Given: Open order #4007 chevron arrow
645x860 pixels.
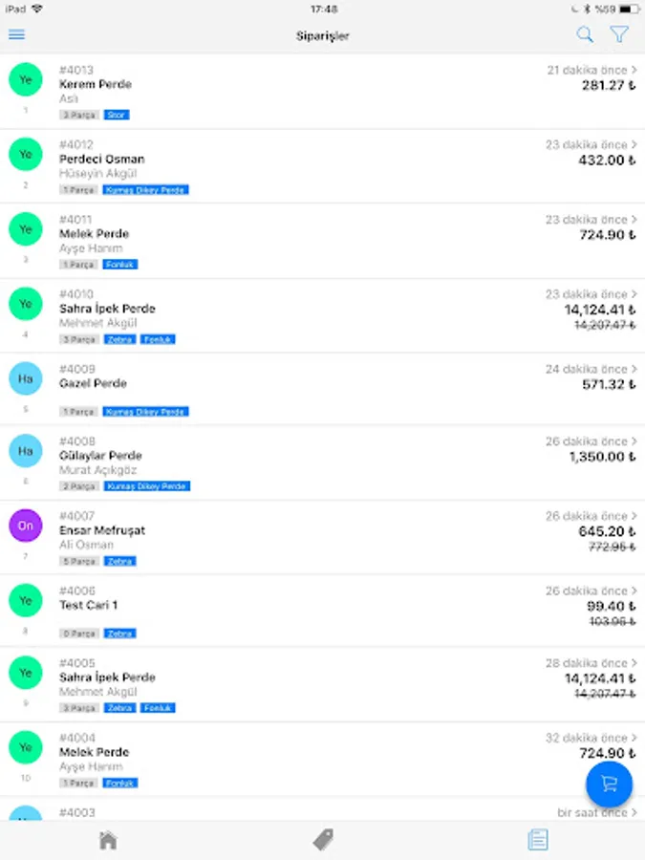Looking at the screenshot, I should (x=634, y=516).
